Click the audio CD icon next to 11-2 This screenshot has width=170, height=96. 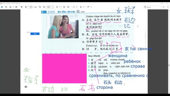78,11
